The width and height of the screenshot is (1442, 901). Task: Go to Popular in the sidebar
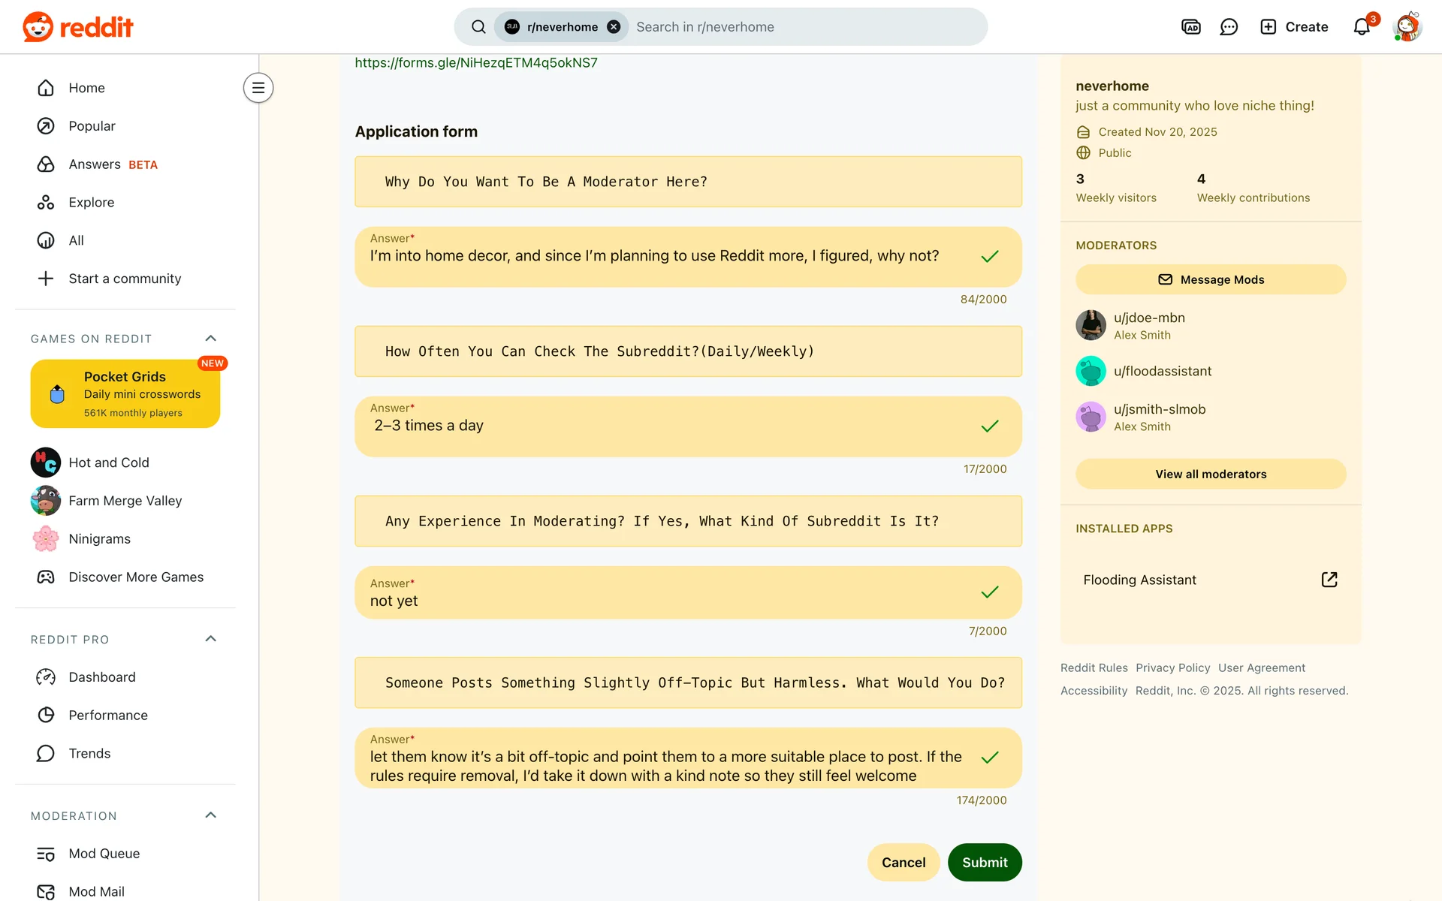[92, 126]
